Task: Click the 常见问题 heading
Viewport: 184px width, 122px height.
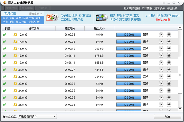Action: click(x=10, y=14)
